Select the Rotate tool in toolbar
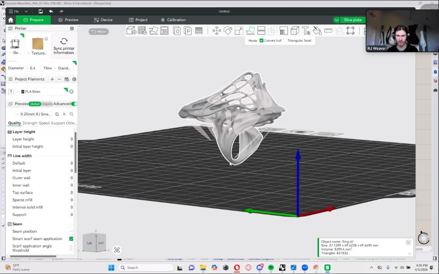Viewport: 439px width, 274px height. tap(228, 31)
